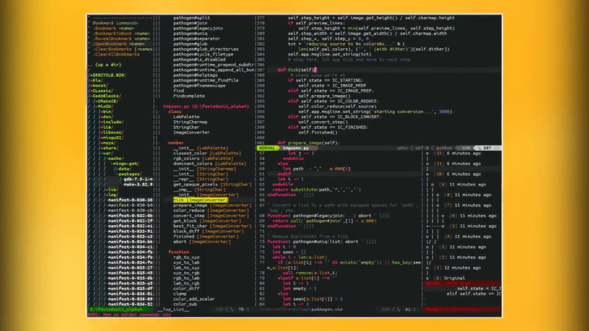The image size is (589, 331).
Task: Jump to best_fit_char [ImageConverter] tag
Action: click(x=213, y=226)
